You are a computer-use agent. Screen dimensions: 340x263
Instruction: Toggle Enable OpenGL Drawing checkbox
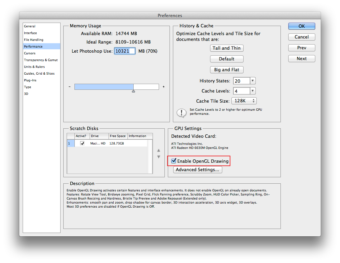tap(174, 161)
